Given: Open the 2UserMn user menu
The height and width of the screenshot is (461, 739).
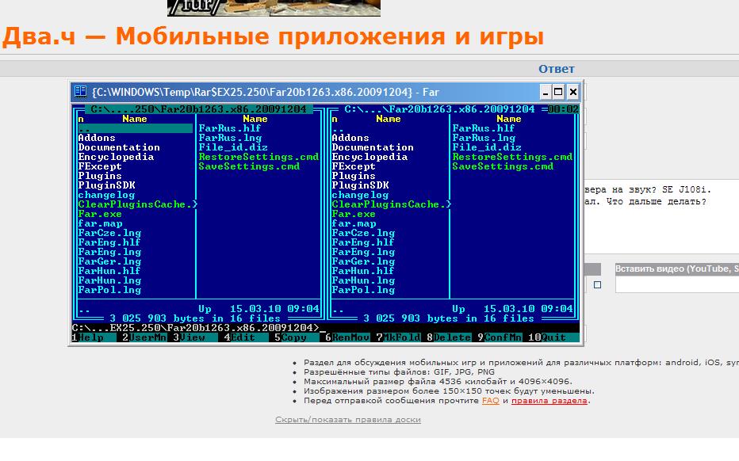Looking at the screenshot, I should (x=144, y=337).
